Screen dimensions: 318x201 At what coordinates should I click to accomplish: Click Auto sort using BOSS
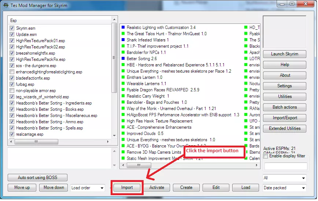37,178
